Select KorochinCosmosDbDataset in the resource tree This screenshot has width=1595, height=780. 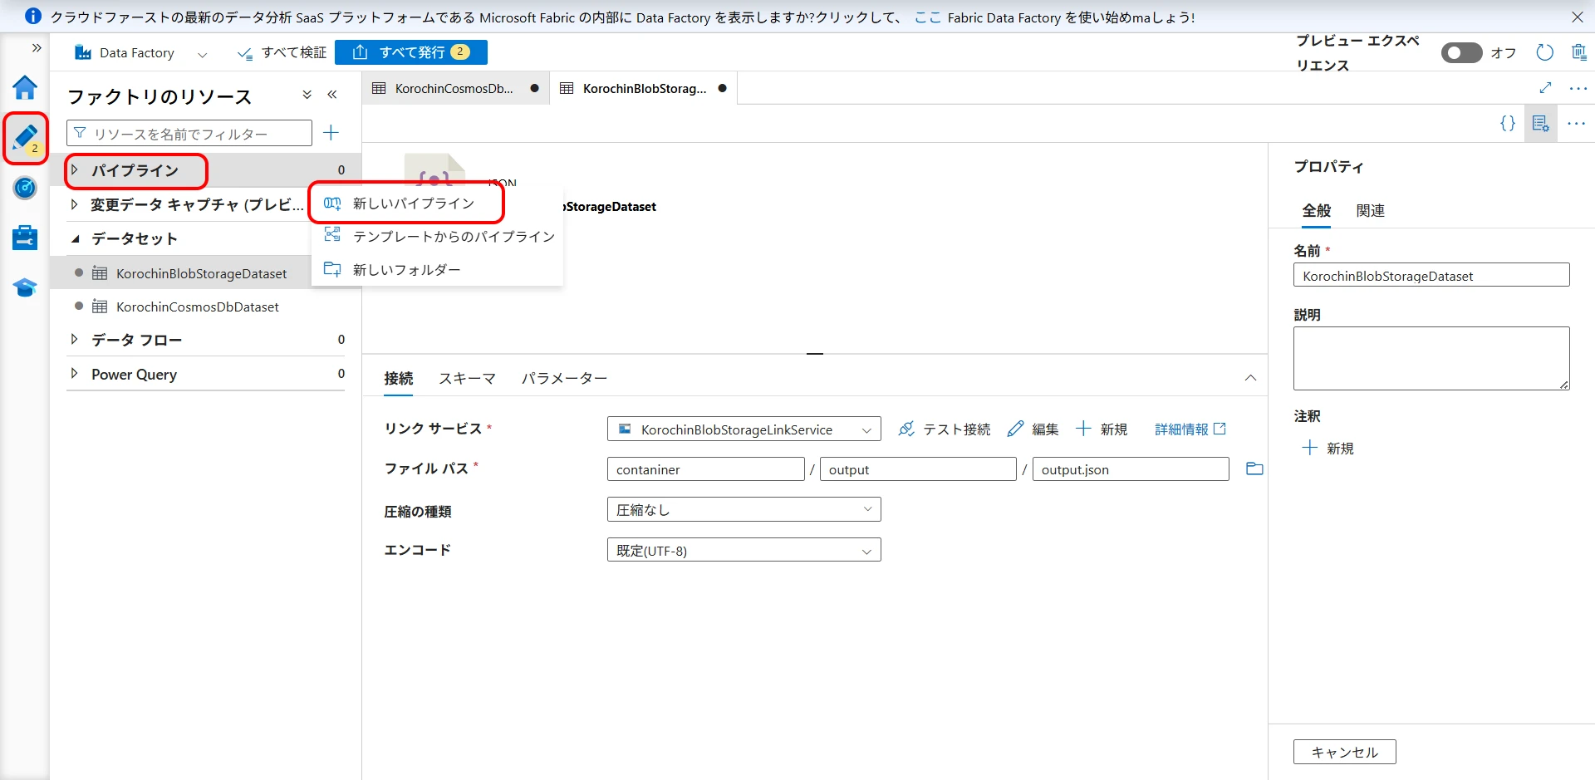[x=197, y=307]
